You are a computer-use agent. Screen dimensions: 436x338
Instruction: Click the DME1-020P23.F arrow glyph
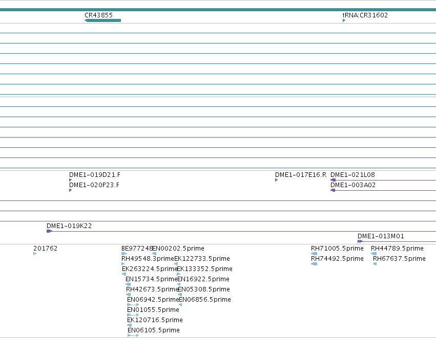(70, 190)
